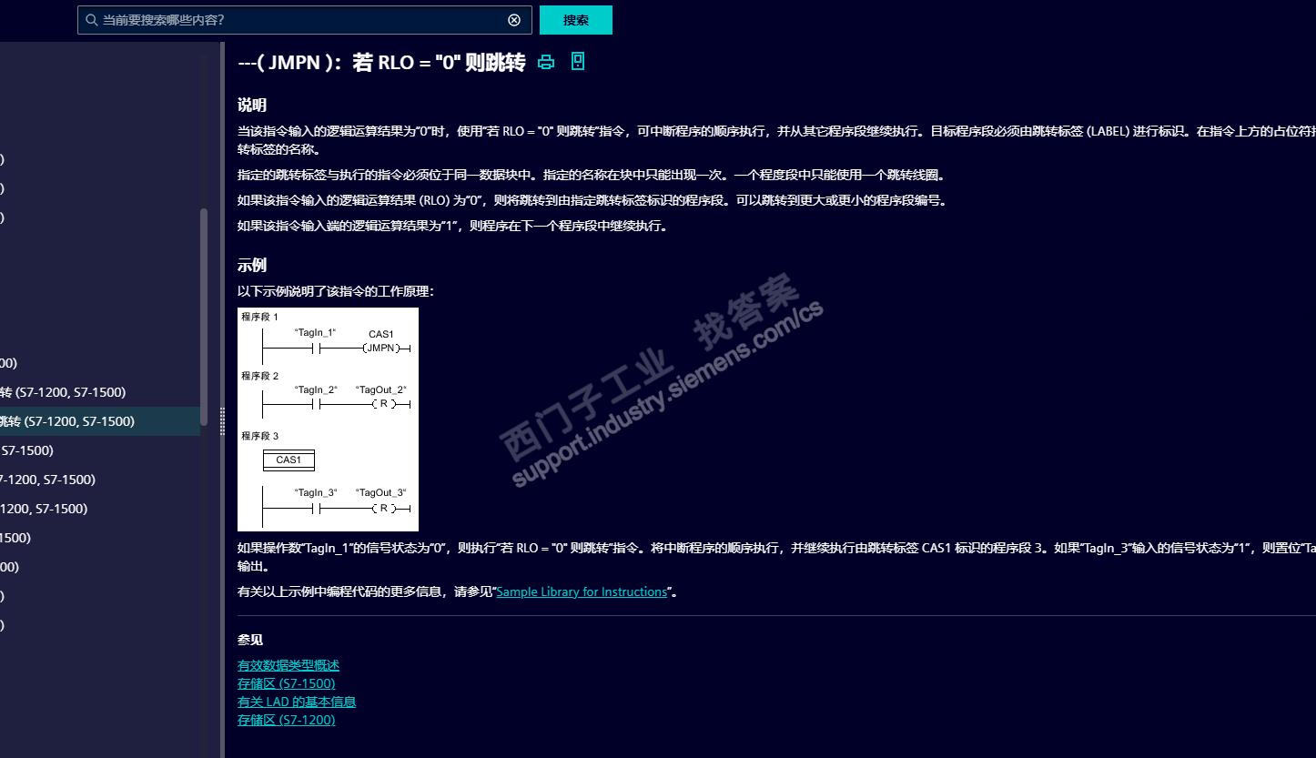This screenshot has height=758, width=1316.
Task: Click the magnifier icon in the search box
Action: (91, 20)
